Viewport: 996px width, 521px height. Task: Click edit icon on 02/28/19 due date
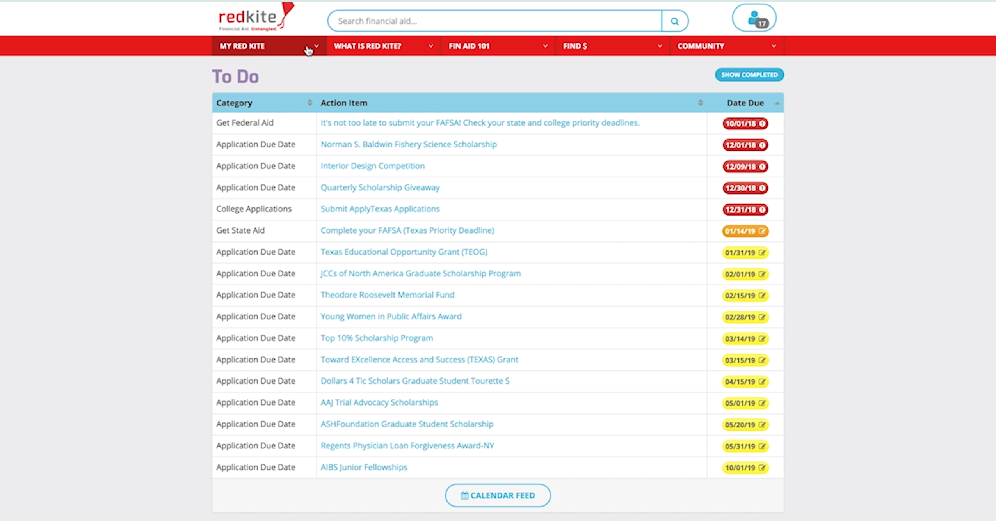[x=762, y=317]
